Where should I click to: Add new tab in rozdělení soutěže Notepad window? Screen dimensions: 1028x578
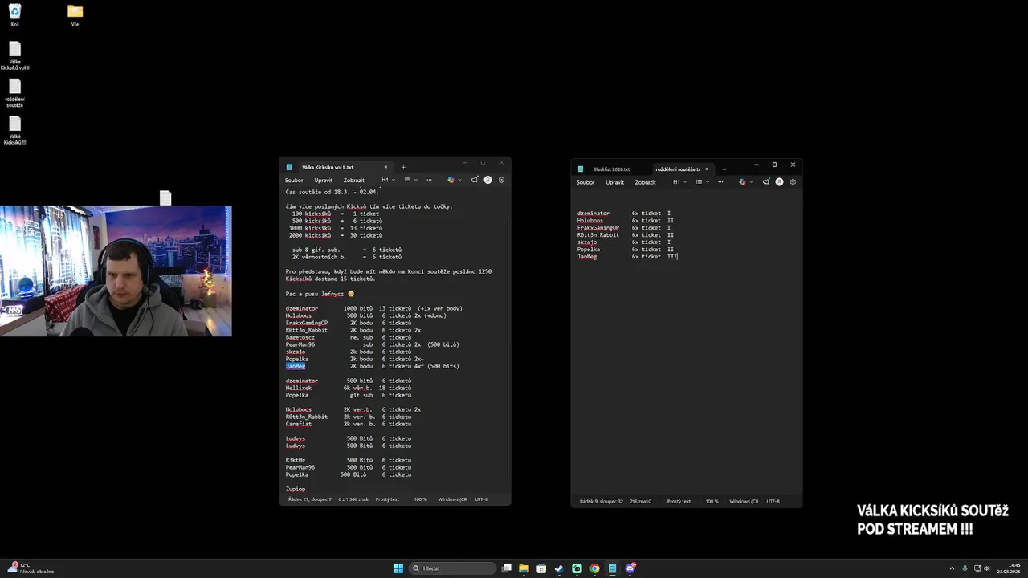(x=724, y=169)
